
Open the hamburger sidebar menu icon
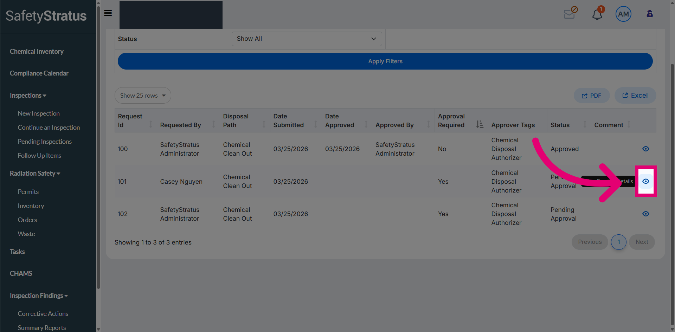click(x=108, y=13)
